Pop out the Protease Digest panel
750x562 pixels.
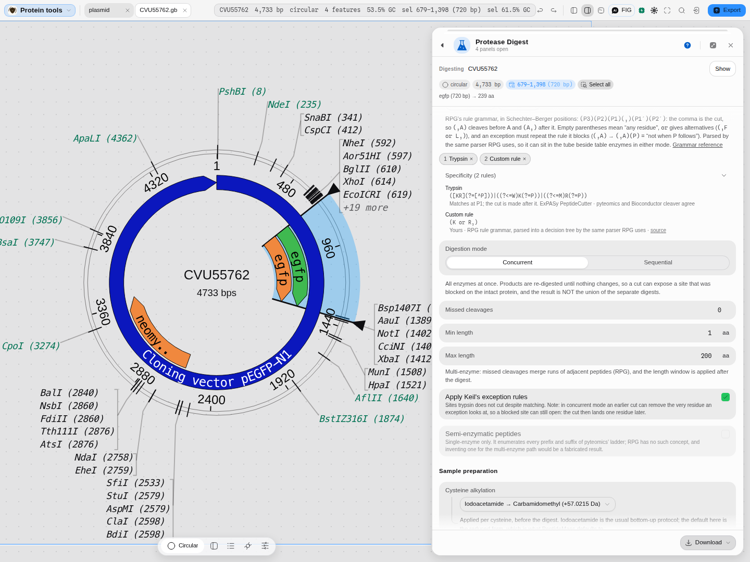click(x=713, y=45)
